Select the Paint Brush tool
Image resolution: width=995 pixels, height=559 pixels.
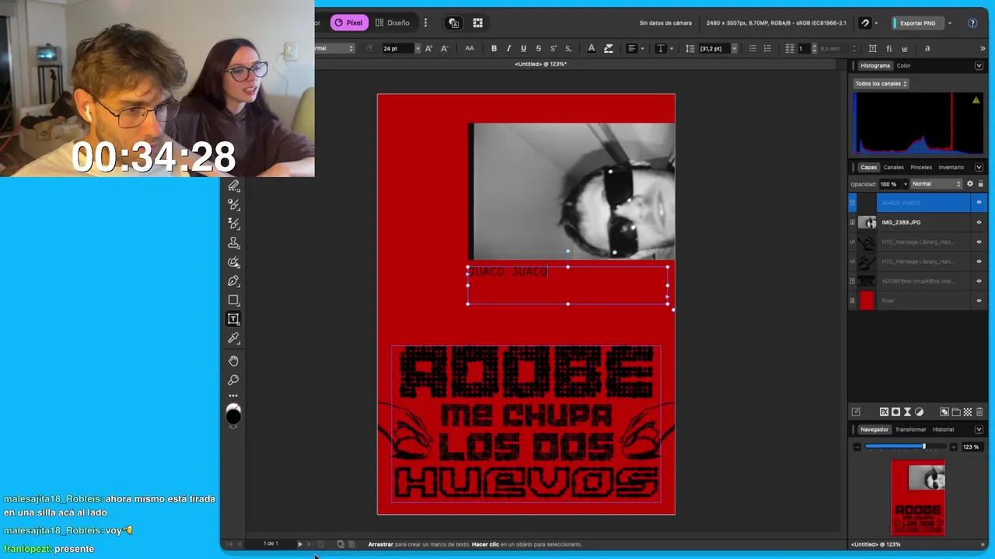233,204
